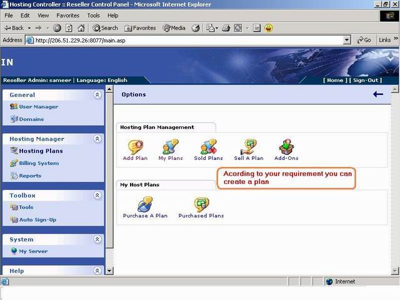Open the File menu

[x=9, y=16]
